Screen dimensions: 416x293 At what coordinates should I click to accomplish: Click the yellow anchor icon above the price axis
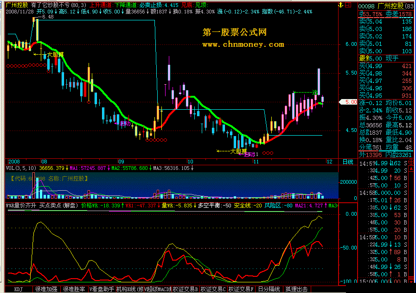341,5
